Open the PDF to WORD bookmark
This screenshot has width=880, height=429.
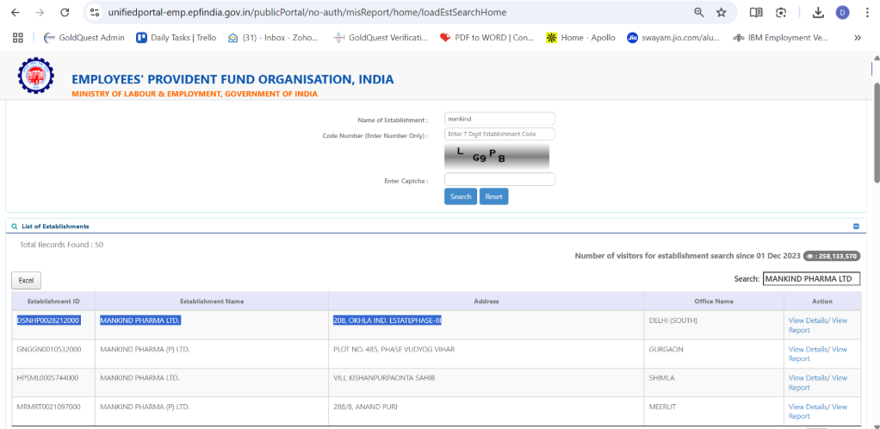(486, 38)
